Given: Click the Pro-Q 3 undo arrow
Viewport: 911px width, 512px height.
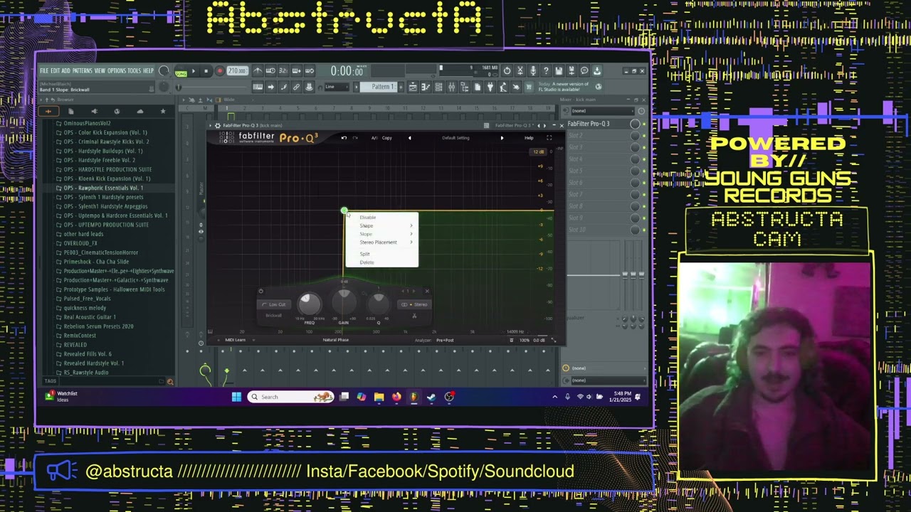Looking at the screenshot, I should pyautogui.click(x=344, y=138).
